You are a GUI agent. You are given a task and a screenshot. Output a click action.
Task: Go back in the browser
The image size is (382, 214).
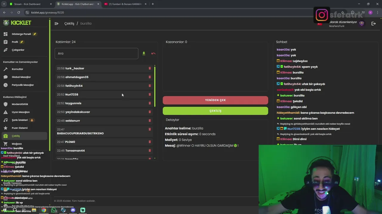[4, 12]
